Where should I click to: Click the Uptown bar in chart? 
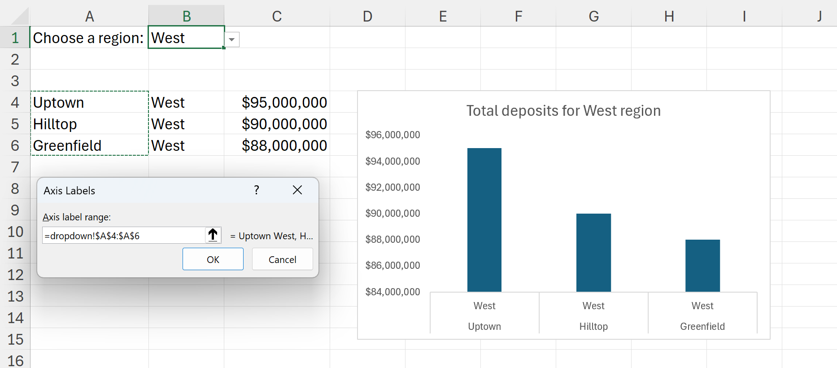484,220
